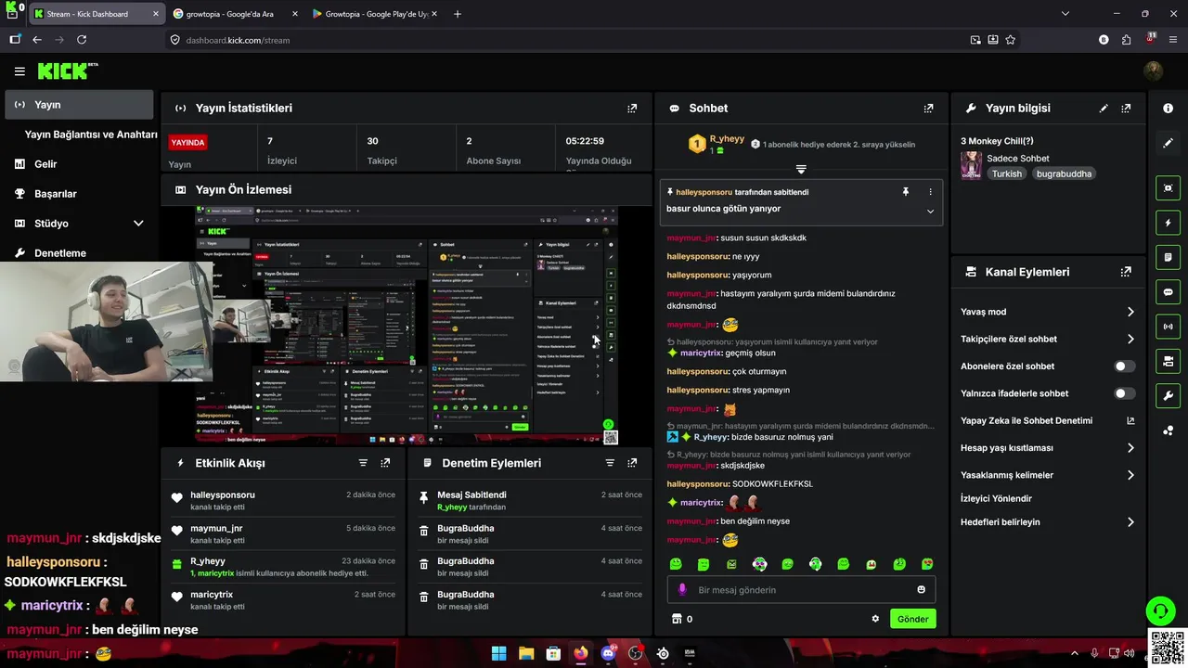Toggle chat bubble widget in right sidebar
1188x668 pixels.
[x=1168, y=292]
